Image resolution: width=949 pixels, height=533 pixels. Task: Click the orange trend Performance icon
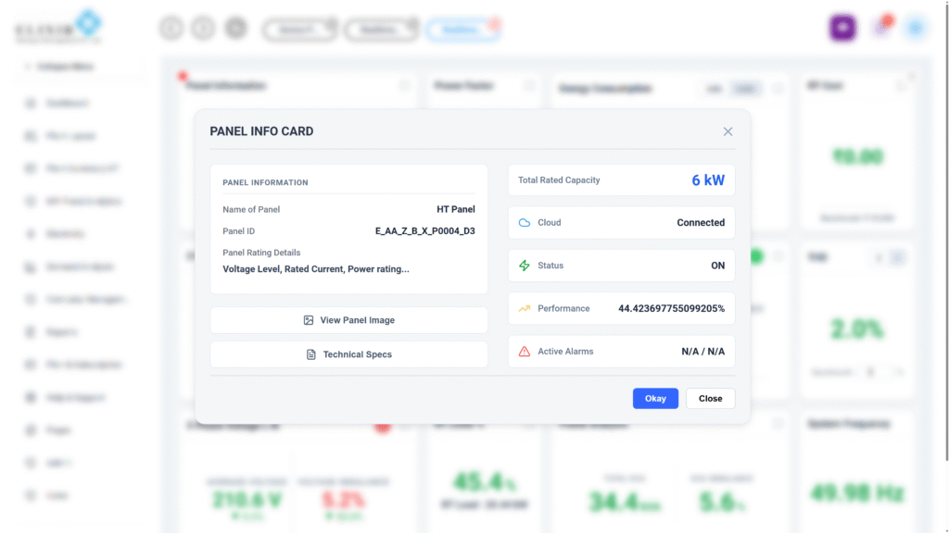pos(525,308)
